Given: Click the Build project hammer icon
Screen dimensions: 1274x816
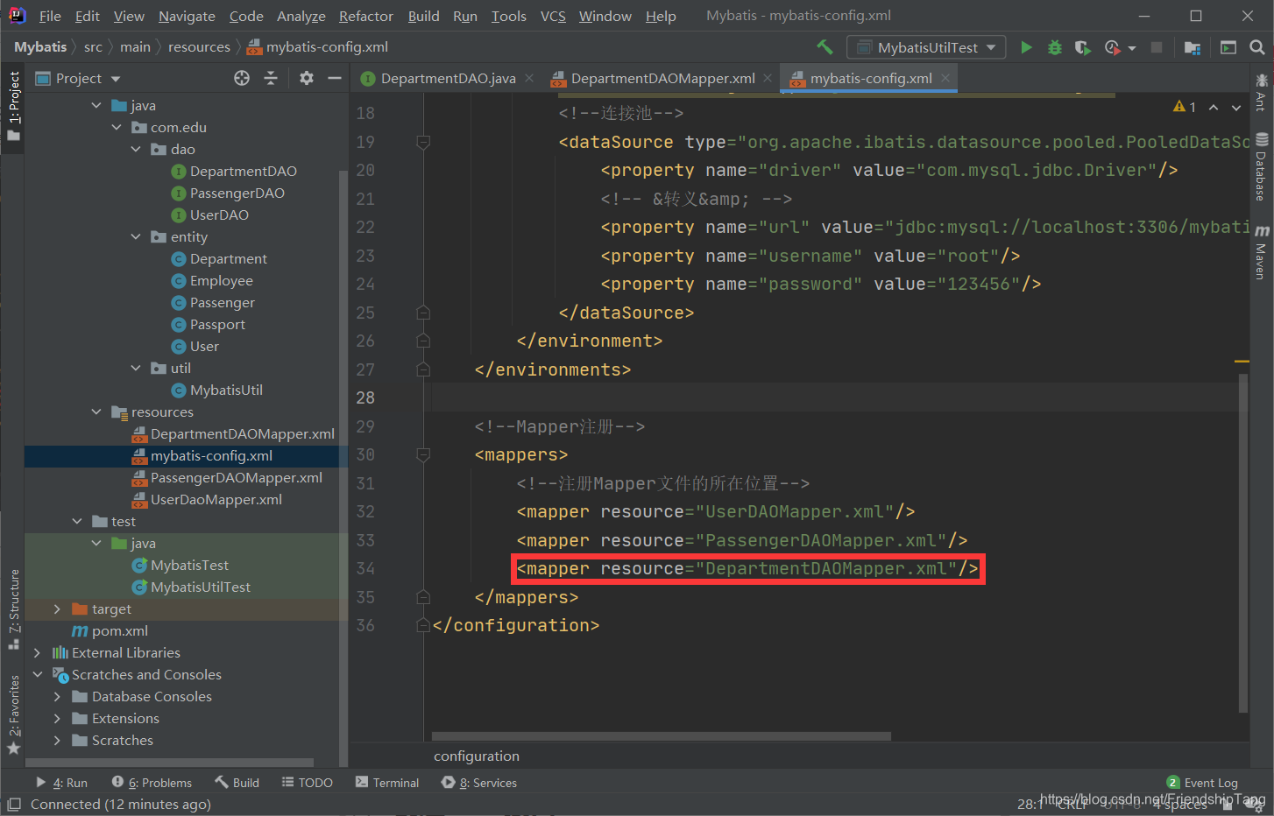Looking at the screenshot, I should click(825, 47).
